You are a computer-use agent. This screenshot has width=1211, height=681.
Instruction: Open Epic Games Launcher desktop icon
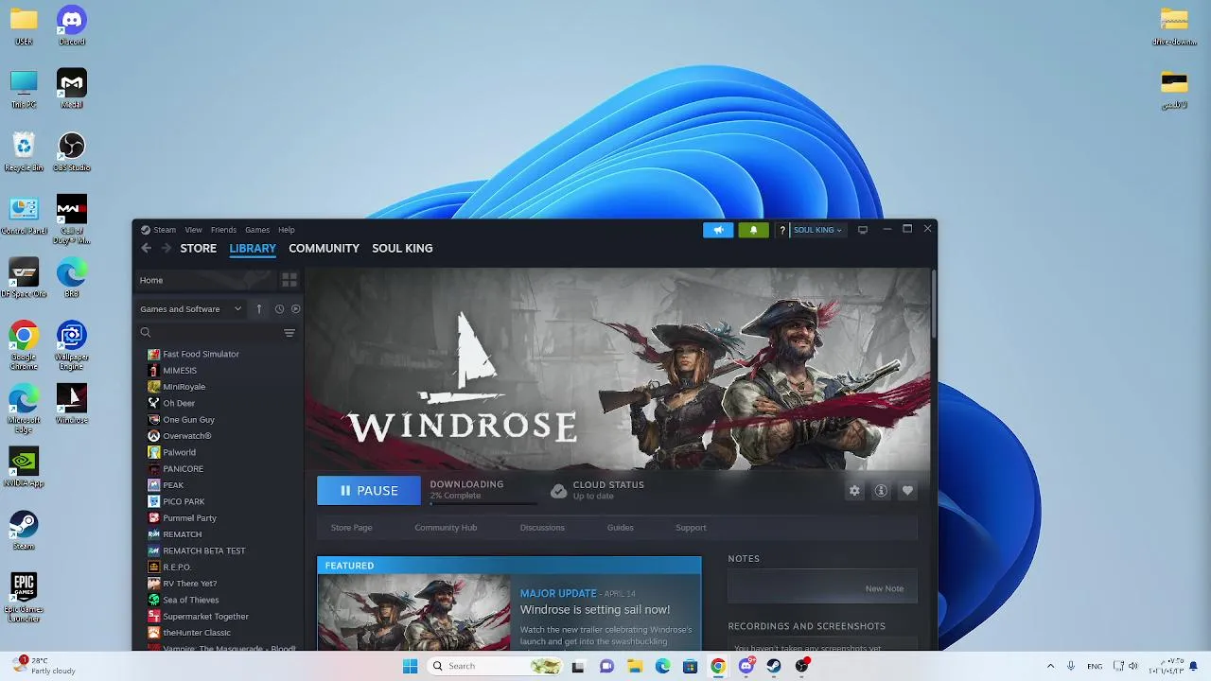[x=24, y=597]
